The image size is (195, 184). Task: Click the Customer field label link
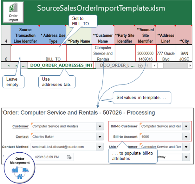point(20,126)
